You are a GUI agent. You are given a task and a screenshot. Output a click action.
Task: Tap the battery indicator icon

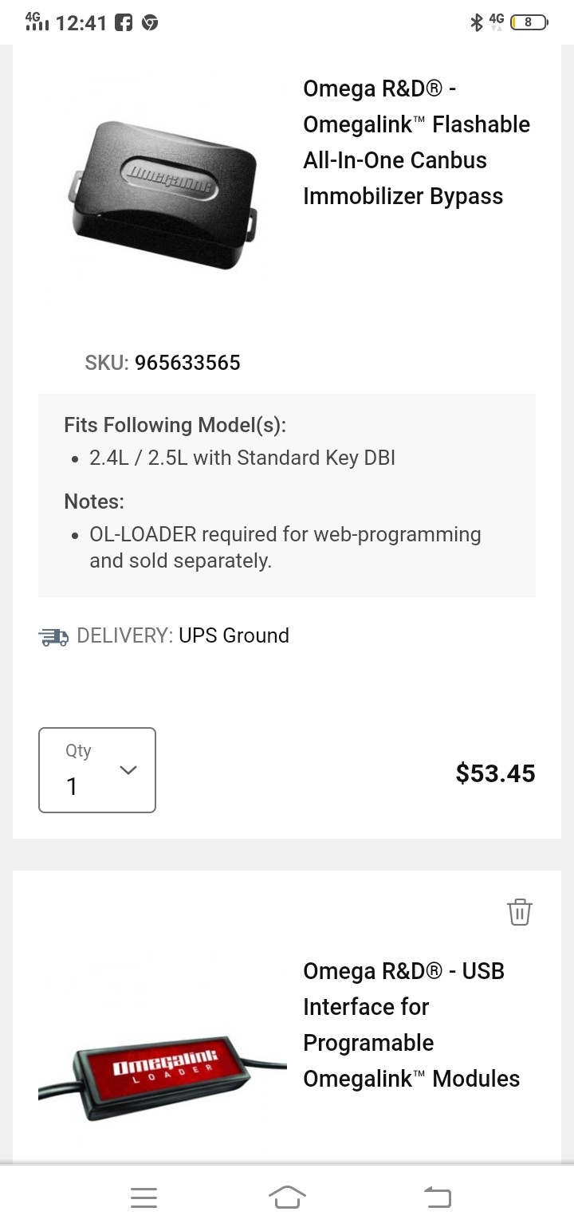529,22
